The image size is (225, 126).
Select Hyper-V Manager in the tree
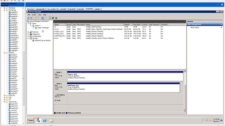pyautogui.click(x=43, y=28)
